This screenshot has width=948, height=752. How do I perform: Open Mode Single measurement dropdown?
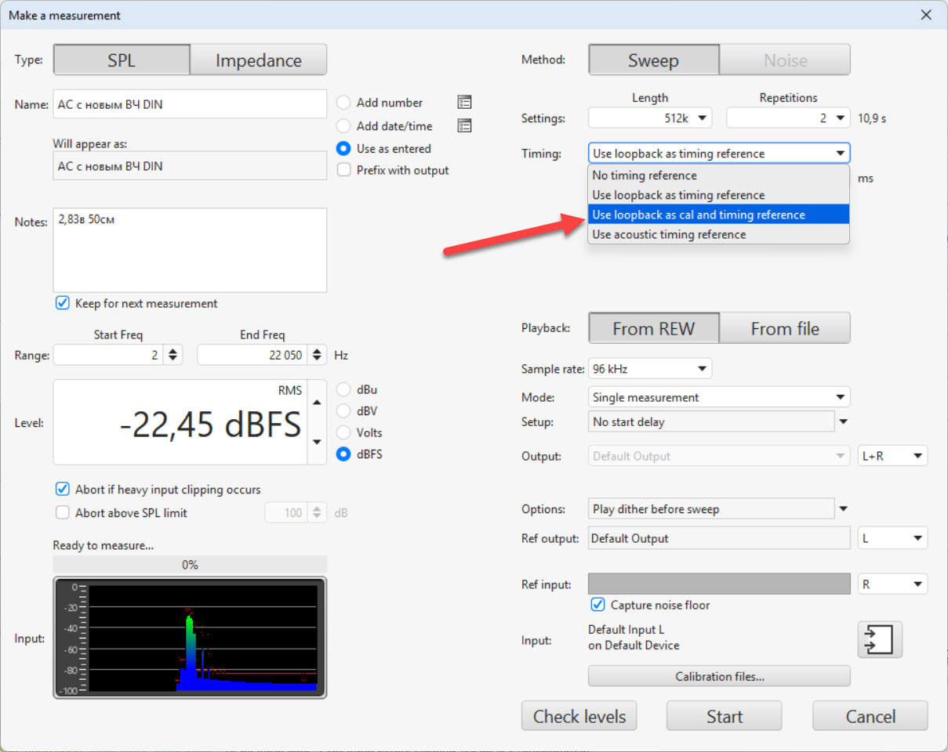(719, 397)
